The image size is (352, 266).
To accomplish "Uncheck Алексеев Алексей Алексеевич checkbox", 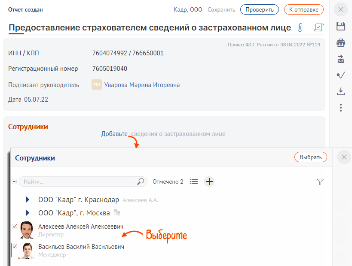I will [x=15, y=226].
